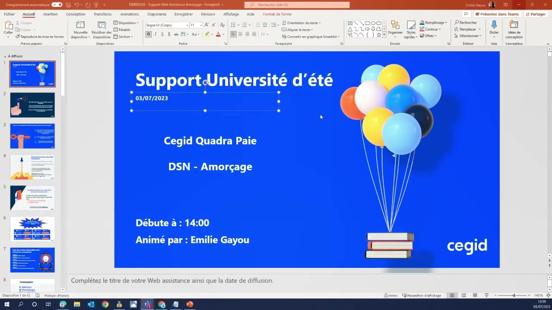This screenshot has width=552, height=310.
Task: Click the decrease indent icon
Action: coord(258,25)
